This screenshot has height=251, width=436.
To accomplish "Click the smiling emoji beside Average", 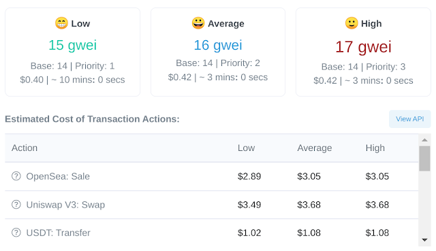I will tap(198, 23).
